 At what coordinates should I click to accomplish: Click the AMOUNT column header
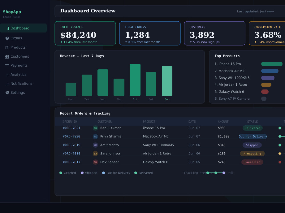(223, 122)
